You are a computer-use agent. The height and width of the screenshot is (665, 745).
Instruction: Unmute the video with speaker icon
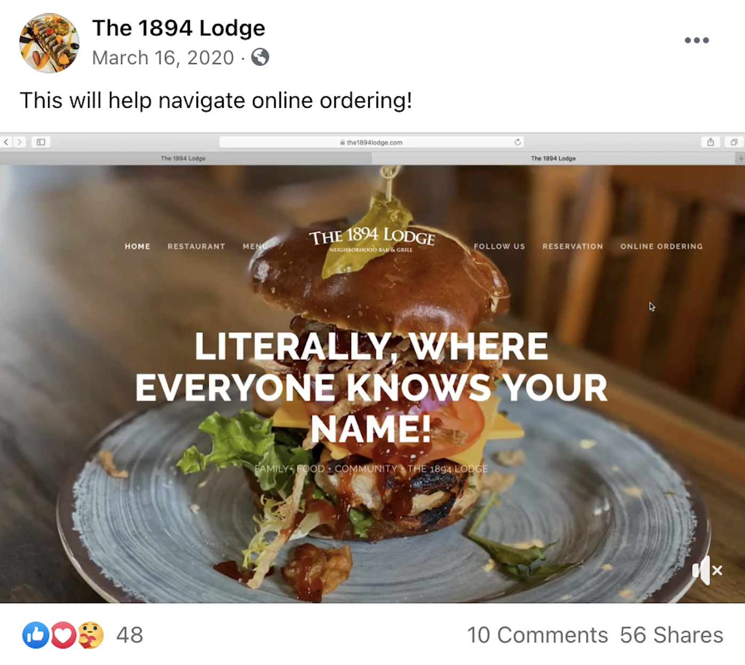coord(707,571)
